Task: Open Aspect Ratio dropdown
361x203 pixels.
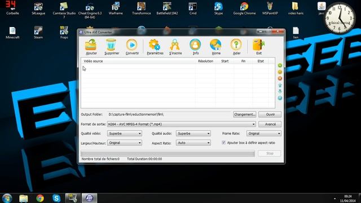Action: (x=193, y=143)
